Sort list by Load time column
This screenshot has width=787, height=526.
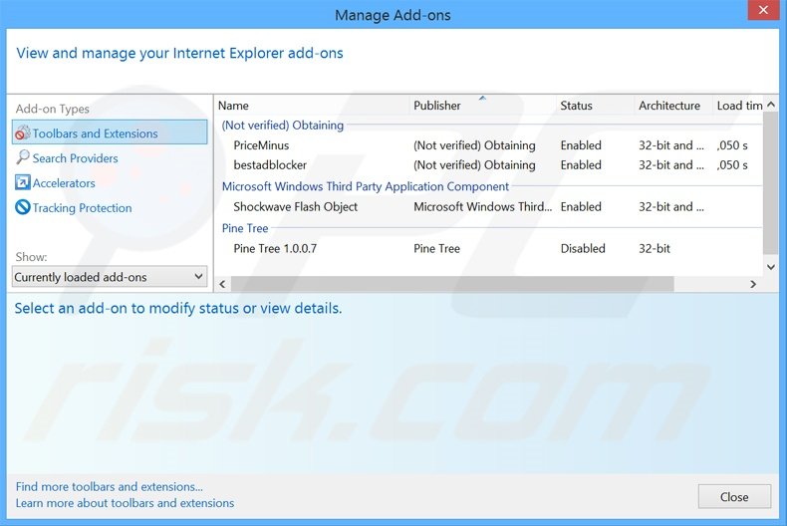738,106
